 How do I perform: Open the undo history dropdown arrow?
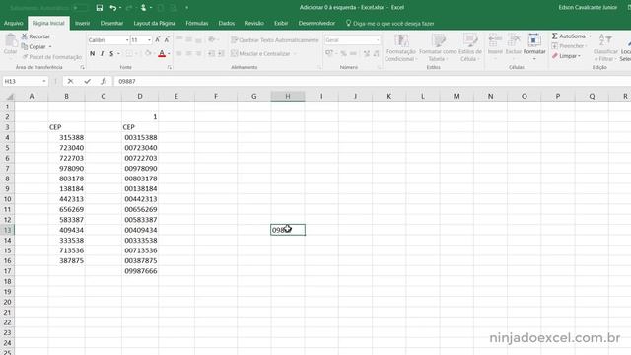tap(120, 8)
